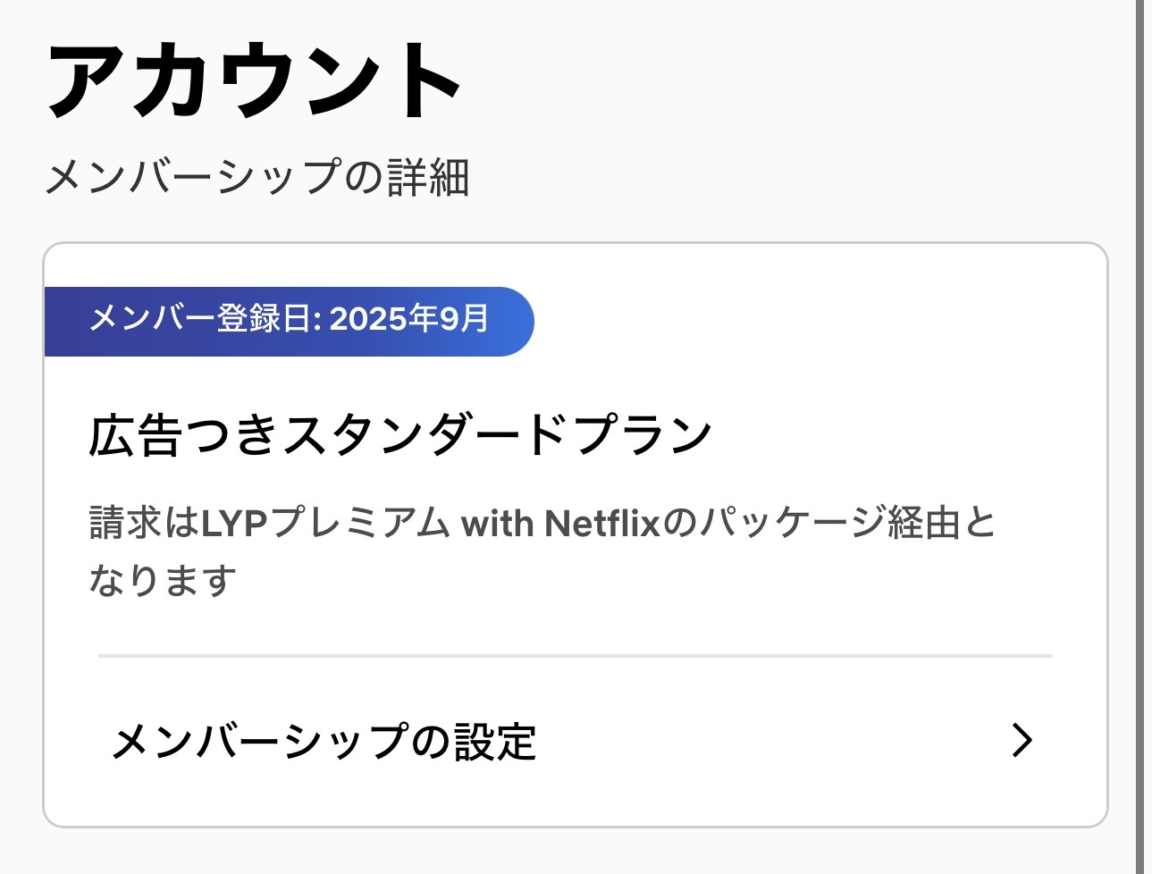Click the 請求は text starting billing note
This screenshot has height=874, width=1152.
[x=144, y=523]
